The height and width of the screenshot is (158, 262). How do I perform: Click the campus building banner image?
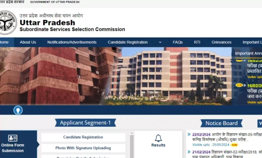116,76
